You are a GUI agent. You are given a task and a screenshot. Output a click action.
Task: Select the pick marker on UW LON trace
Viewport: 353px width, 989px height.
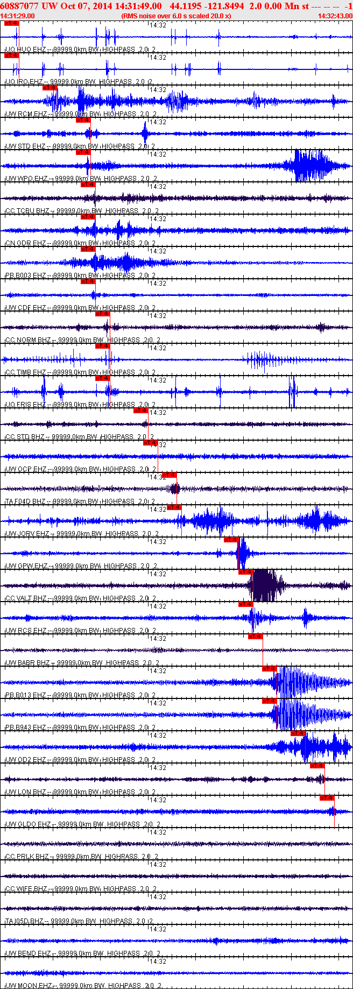pyautogui.click(x=317, y=766)
